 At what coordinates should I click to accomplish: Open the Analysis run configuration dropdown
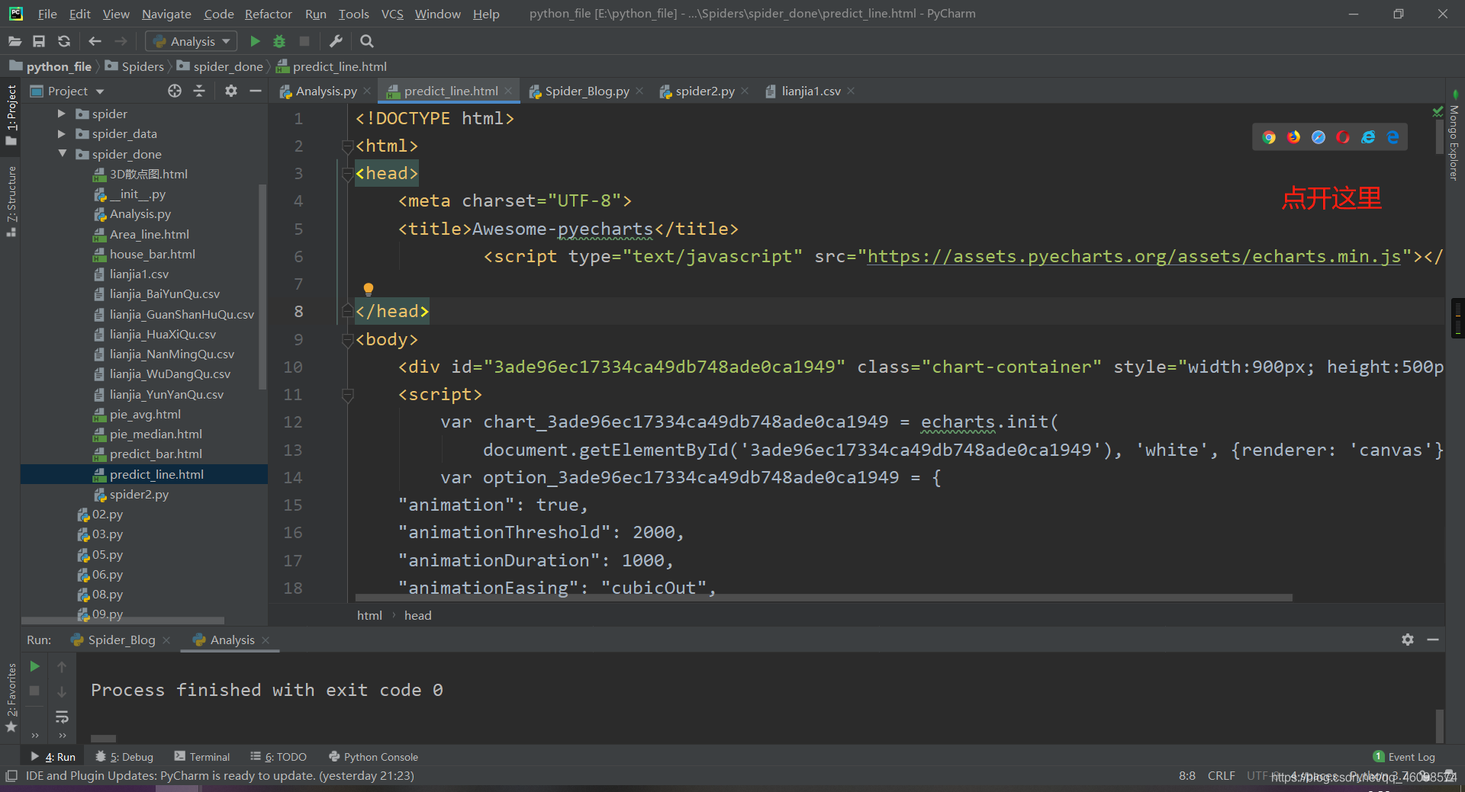[x=192, y=41]
